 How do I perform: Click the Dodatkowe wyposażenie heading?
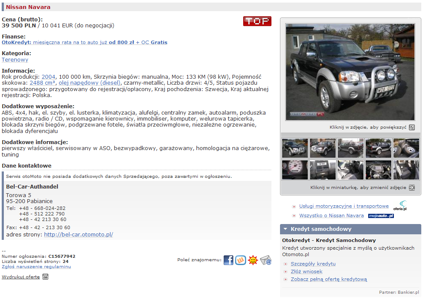[38, 106]
